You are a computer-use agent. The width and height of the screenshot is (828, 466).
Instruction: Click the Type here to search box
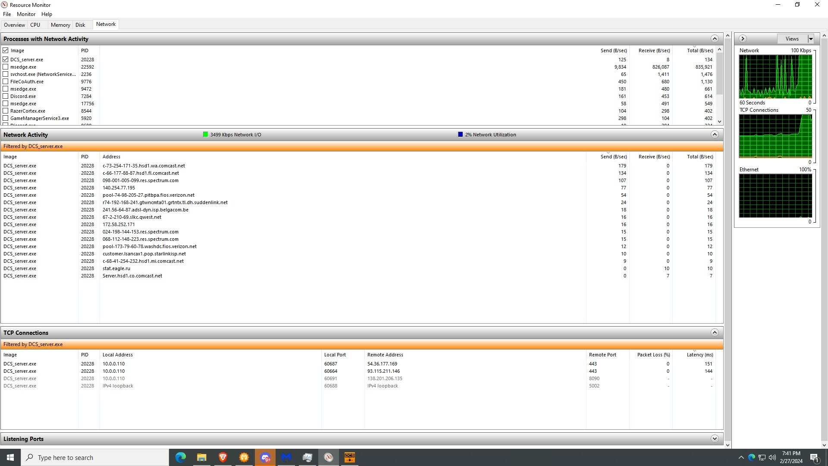[95, 457]
